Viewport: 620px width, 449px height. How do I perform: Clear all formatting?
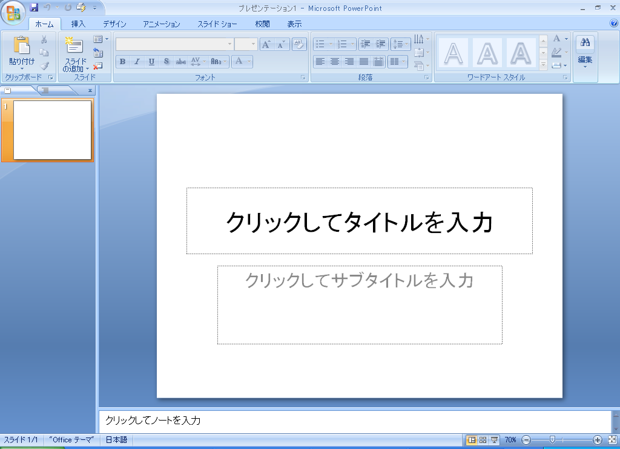[299, 44]
